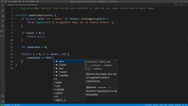188x106 pixels.
Task: Open the Run and Debug view
Action: click(3, 21)
